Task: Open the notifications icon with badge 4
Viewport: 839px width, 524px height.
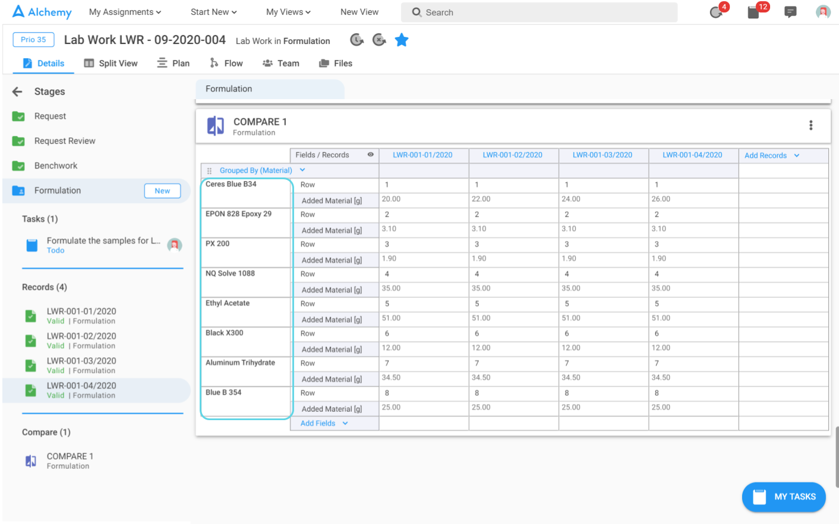Action: coord(717,12)
